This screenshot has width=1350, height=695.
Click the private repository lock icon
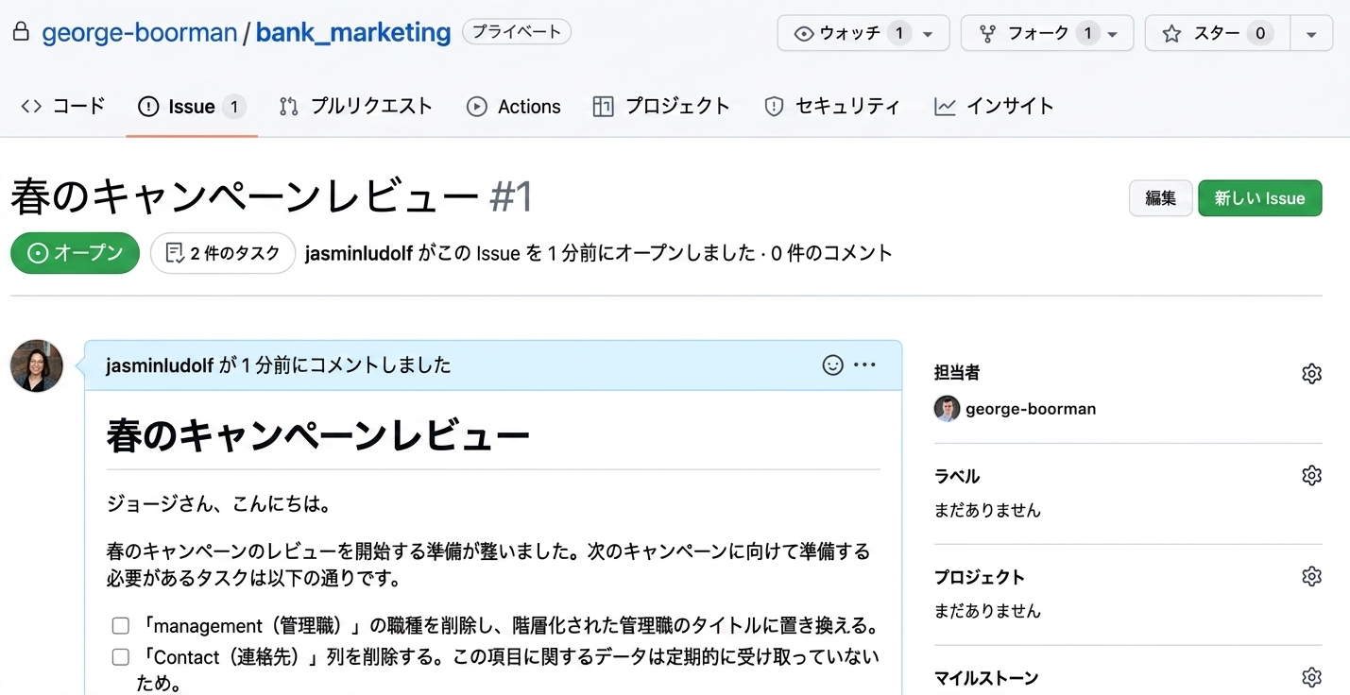click(x=21, y=33)
